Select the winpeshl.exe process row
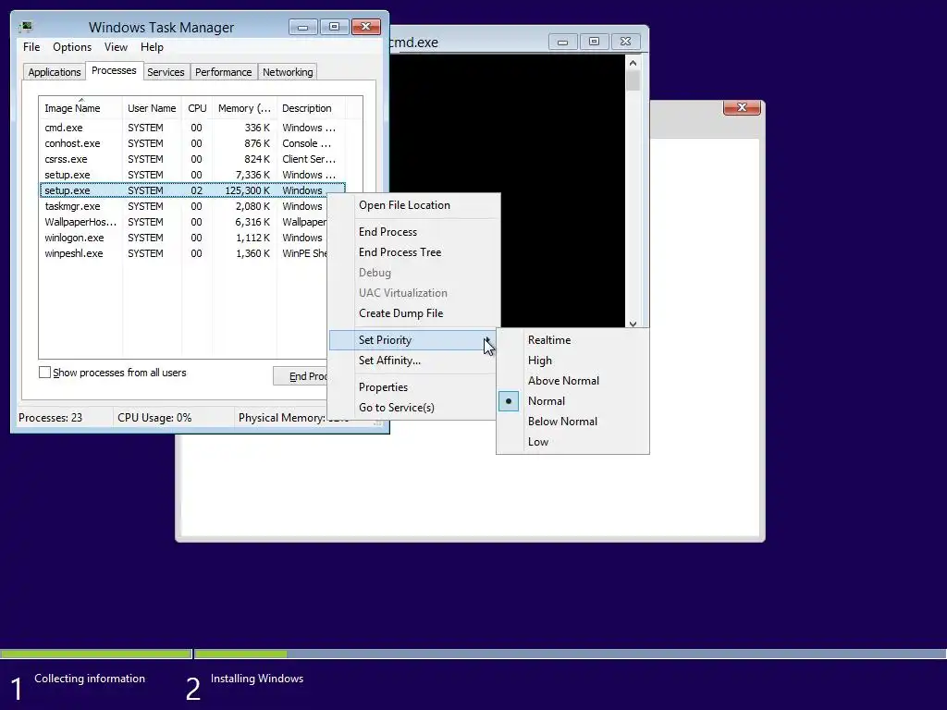 [x=184, y=253]
